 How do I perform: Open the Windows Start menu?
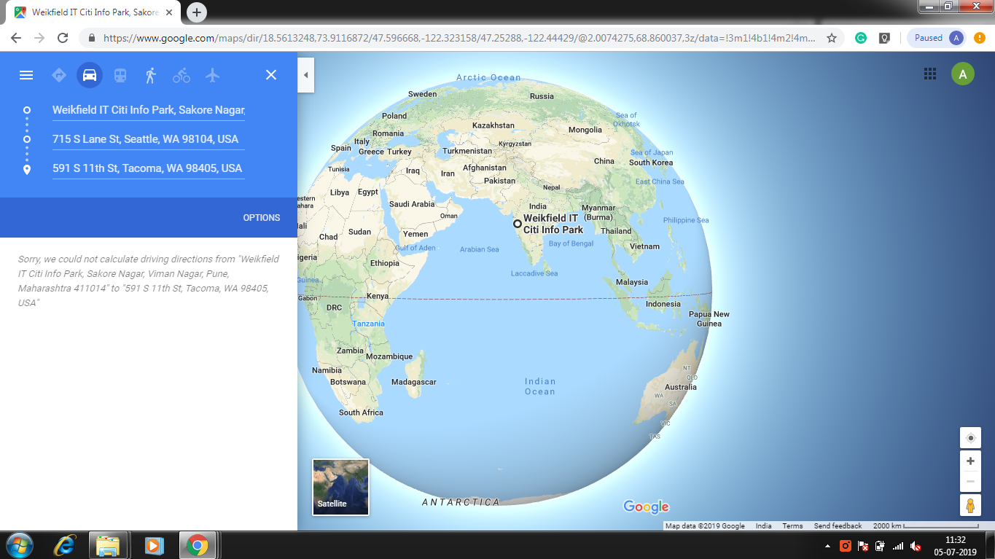point(18,545)
